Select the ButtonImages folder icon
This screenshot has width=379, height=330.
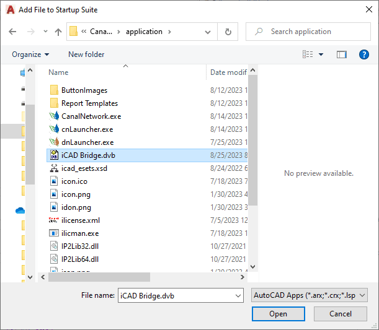click(54, 90)
